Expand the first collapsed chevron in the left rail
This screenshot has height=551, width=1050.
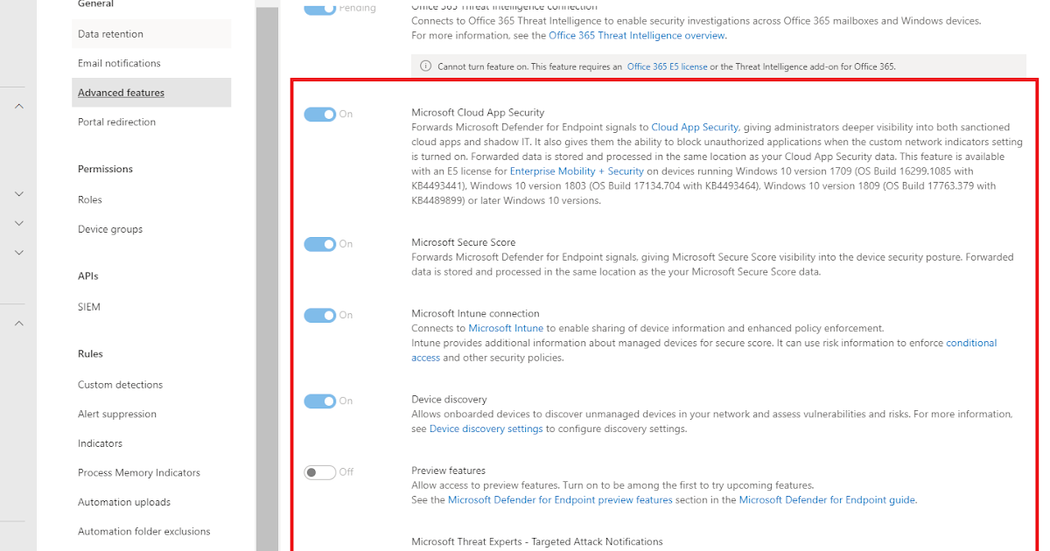point(18,193)
